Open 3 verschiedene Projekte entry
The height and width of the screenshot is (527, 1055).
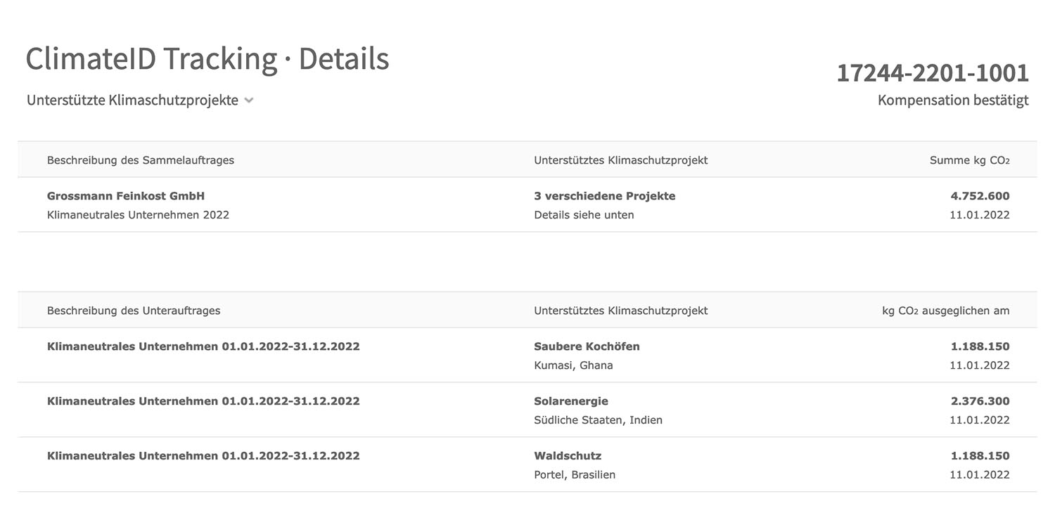coord(604,196)
